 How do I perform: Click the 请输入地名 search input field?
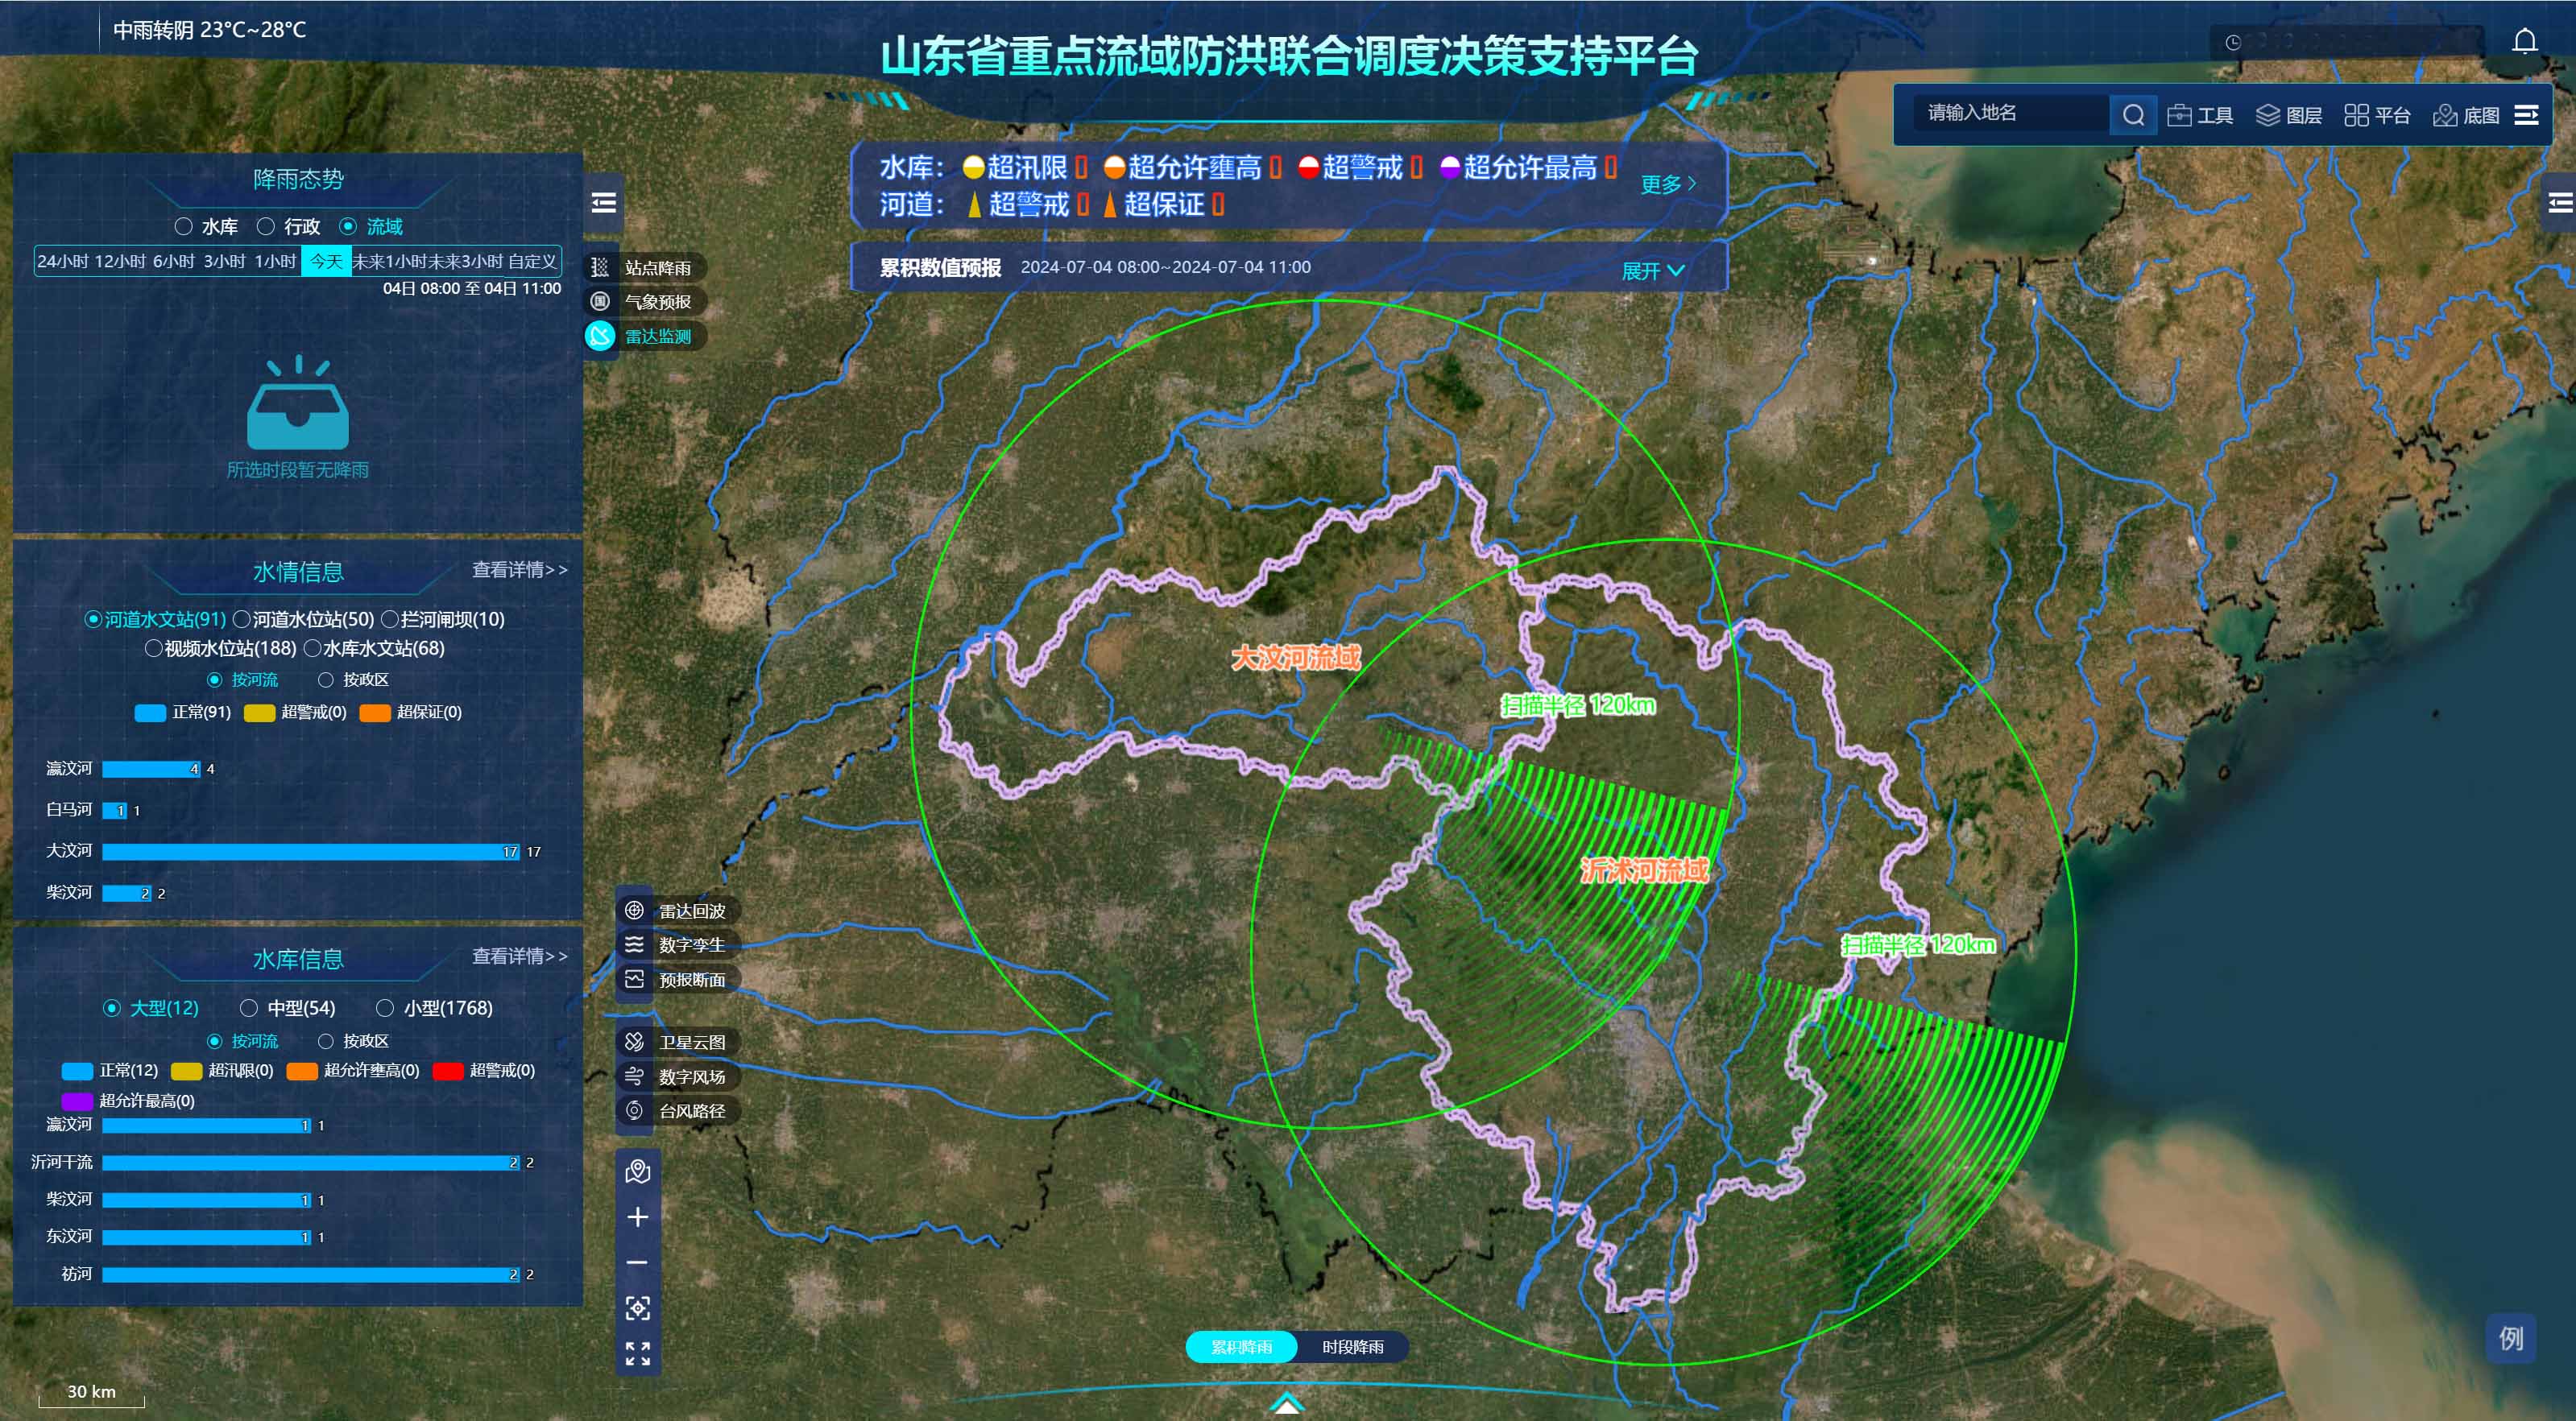click(x=2010, y=114)
